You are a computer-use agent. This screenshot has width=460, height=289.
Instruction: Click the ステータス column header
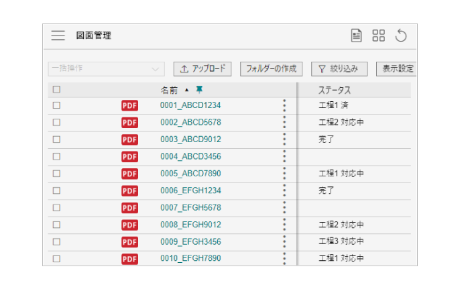point(335,90)
